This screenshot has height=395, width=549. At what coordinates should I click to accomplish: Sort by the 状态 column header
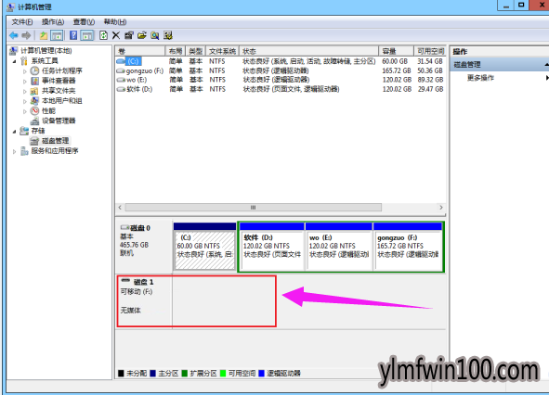coord(309,51)
